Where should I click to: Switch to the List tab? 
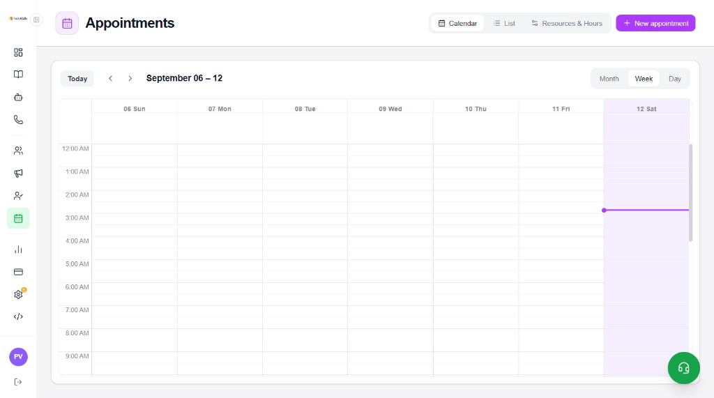pos(505,23)
